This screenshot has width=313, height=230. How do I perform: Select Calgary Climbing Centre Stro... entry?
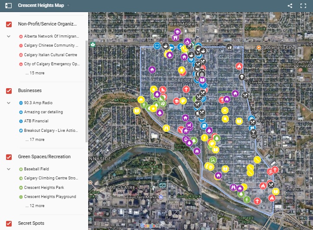tap(49, 178)
